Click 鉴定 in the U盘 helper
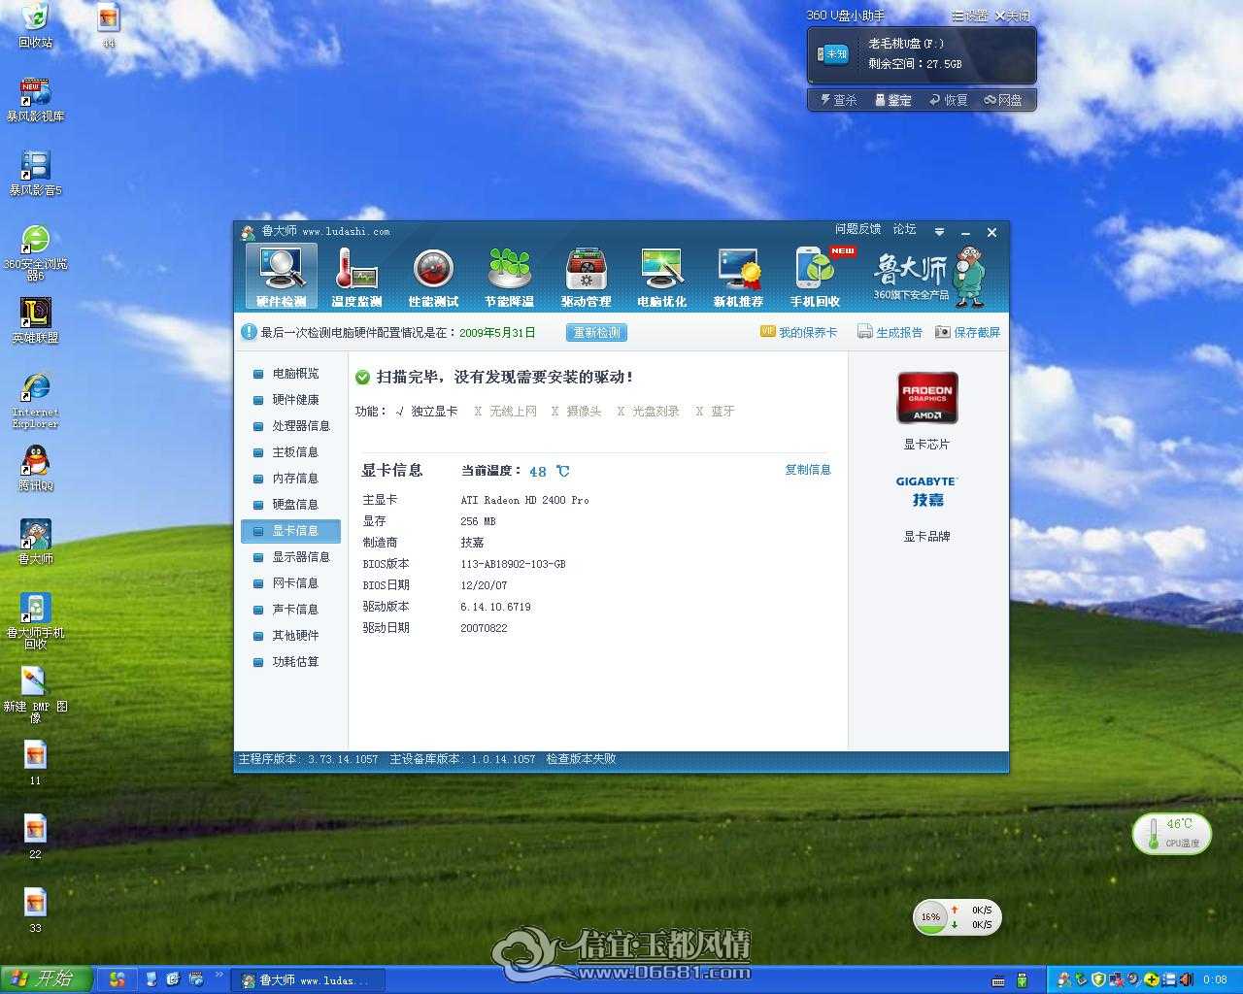 click(x=893, y=100)
